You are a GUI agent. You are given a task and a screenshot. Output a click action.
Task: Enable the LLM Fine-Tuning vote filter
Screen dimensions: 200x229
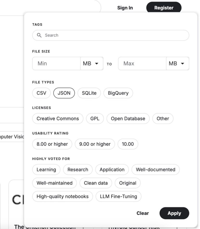tap(118, 196)
